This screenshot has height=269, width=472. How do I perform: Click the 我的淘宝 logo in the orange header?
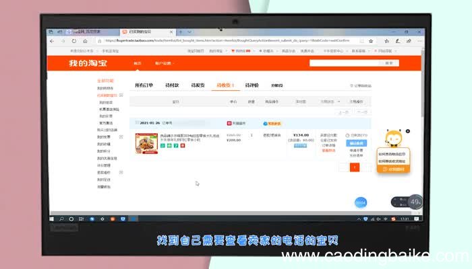click(x=88, y=63)
